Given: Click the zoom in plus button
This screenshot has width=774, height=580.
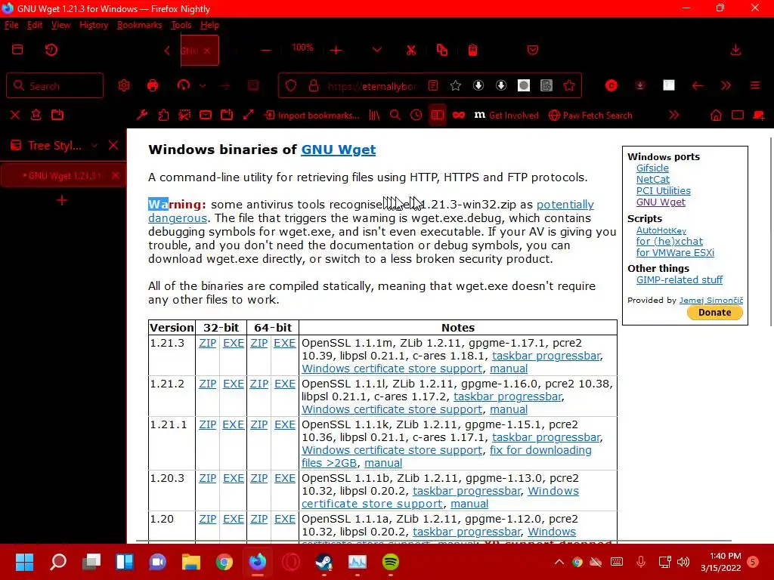Looking at the screenshot, I should click(x=336, y=51).
